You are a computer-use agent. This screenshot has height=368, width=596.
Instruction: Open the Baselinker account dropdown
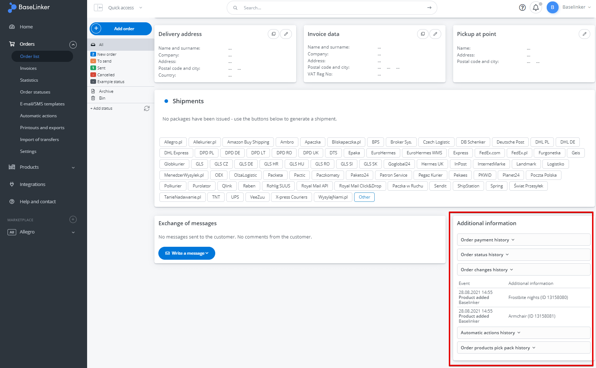[577, 7]
